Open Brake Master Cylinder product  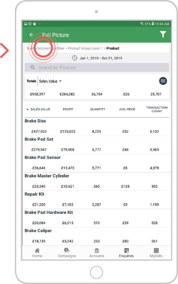[x=97, y=181]
